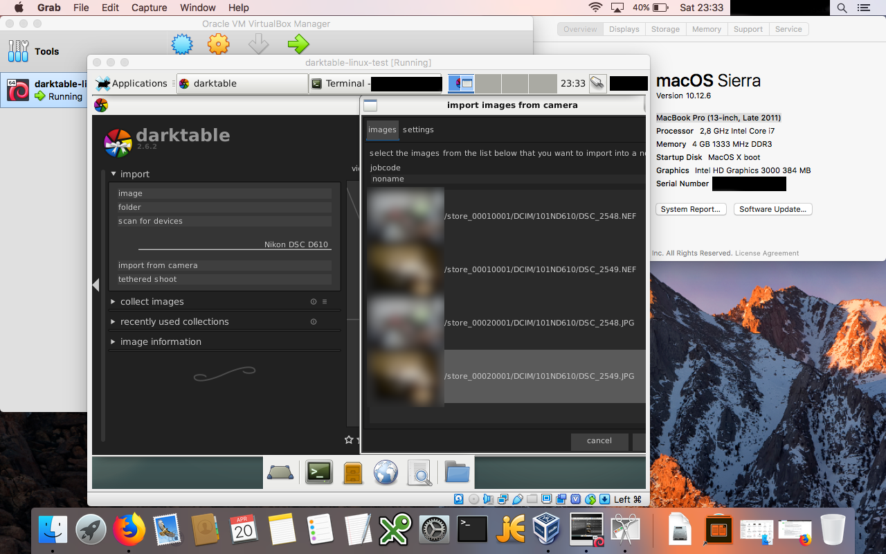The image size is (886, 554).
Task: Click import dialog window menu icon
Action: point(370,105)
